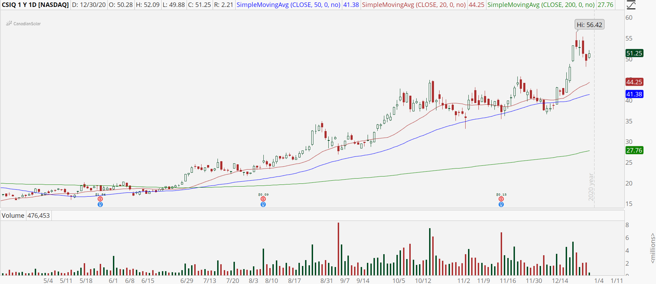This screenshot has width=656, height=284.
Task: Click the volume value 476,453
Action: (x=39, y=215)
